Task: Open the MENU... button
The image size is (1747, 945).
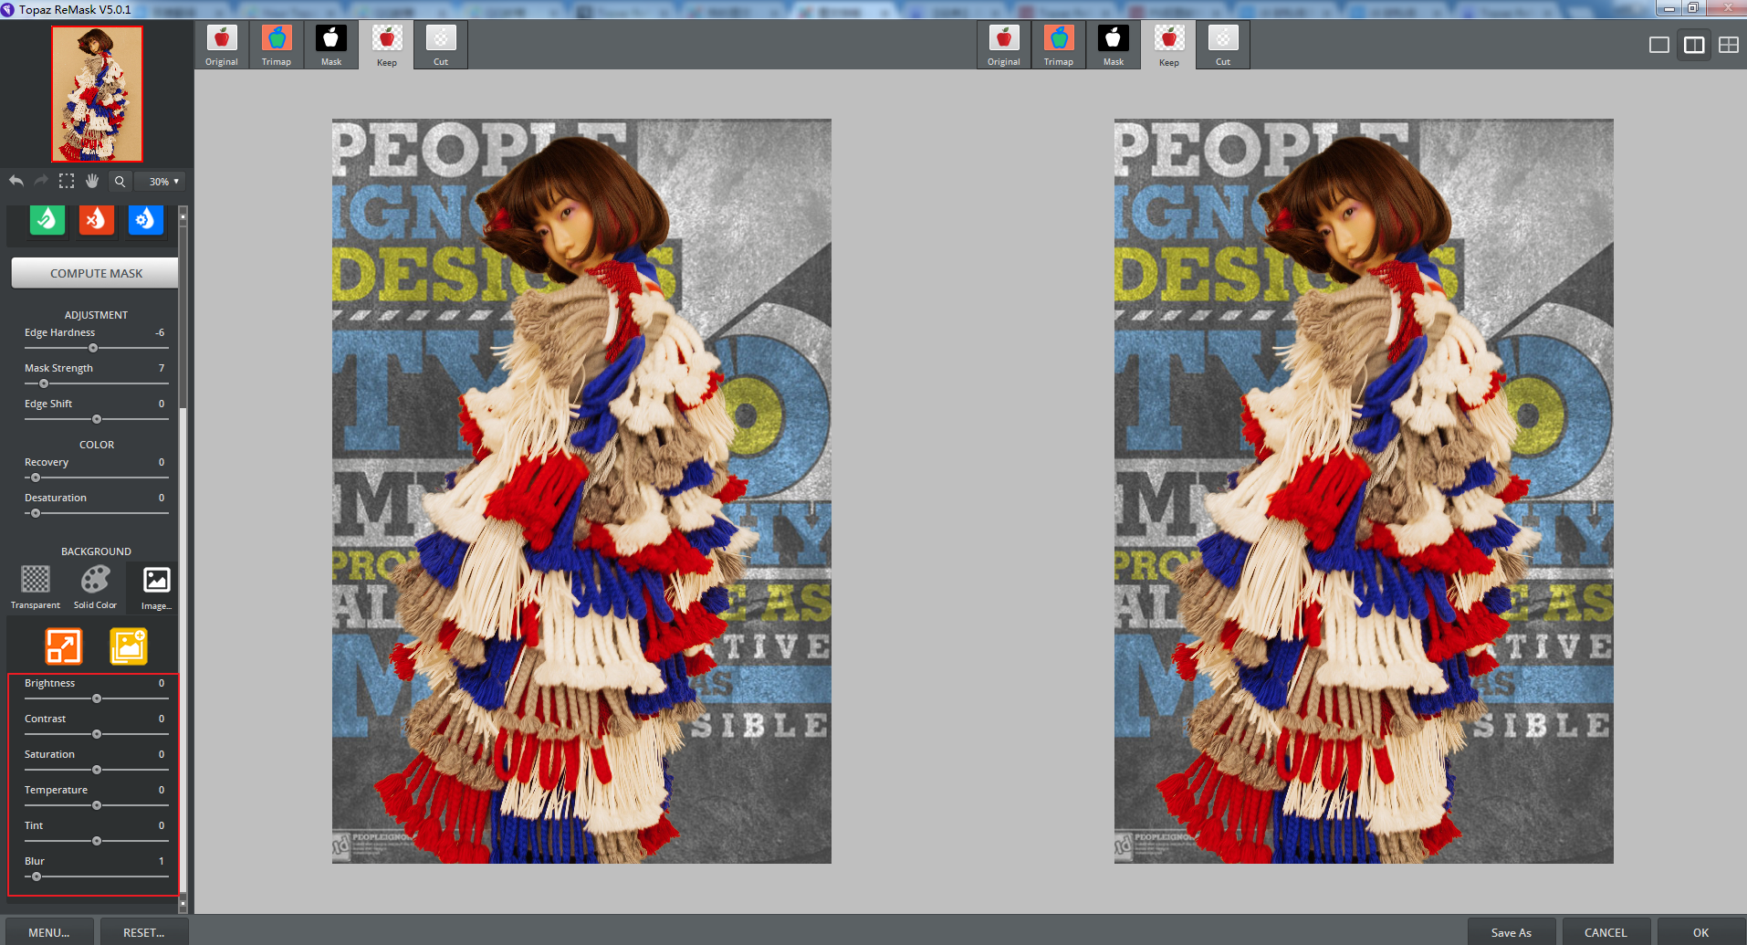Action: point(48,932)
